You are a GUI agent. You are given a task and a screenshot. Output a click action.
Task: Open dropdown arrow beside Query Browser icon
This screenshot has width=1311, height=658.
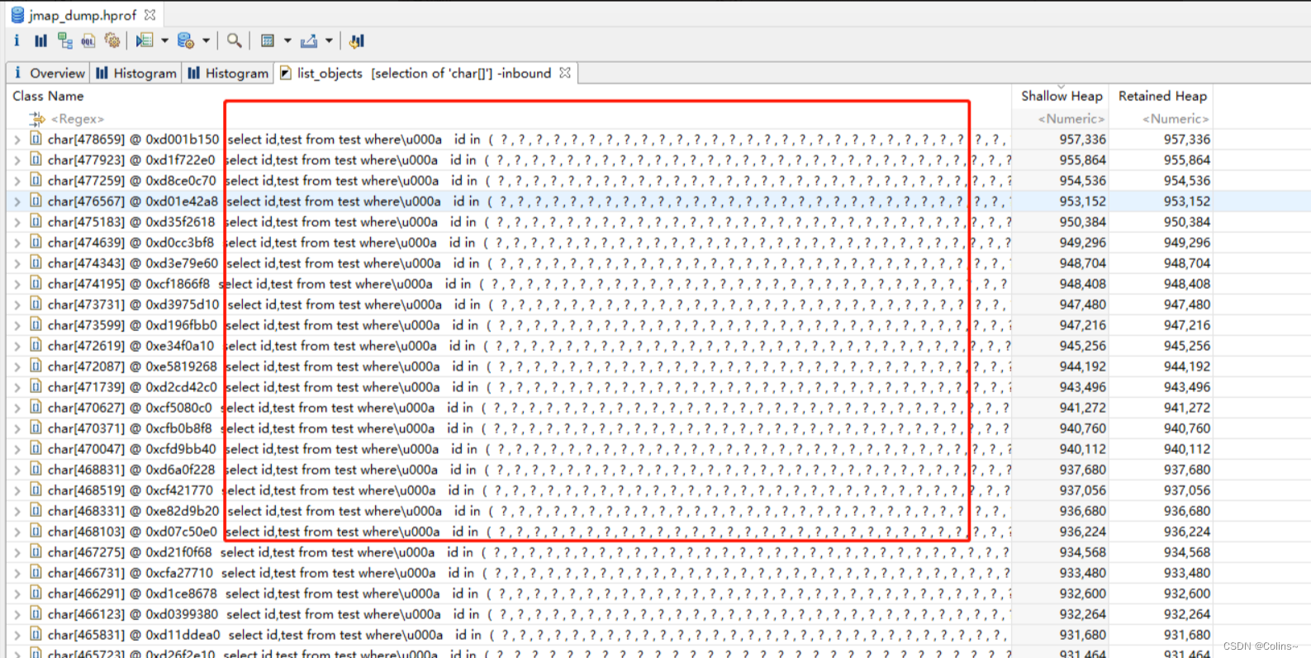point(206,40)
